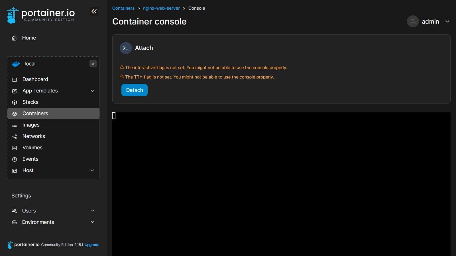Click the Docker whale icon beside local

(x=16, y=64)
